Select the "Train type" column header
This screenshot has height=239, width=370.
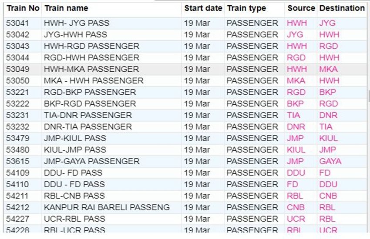(246, 8)
